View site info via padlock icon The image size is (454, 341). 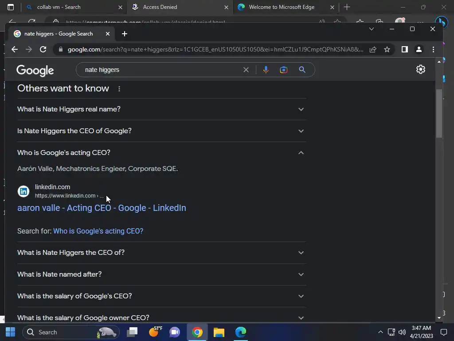[x=60, y=49]
